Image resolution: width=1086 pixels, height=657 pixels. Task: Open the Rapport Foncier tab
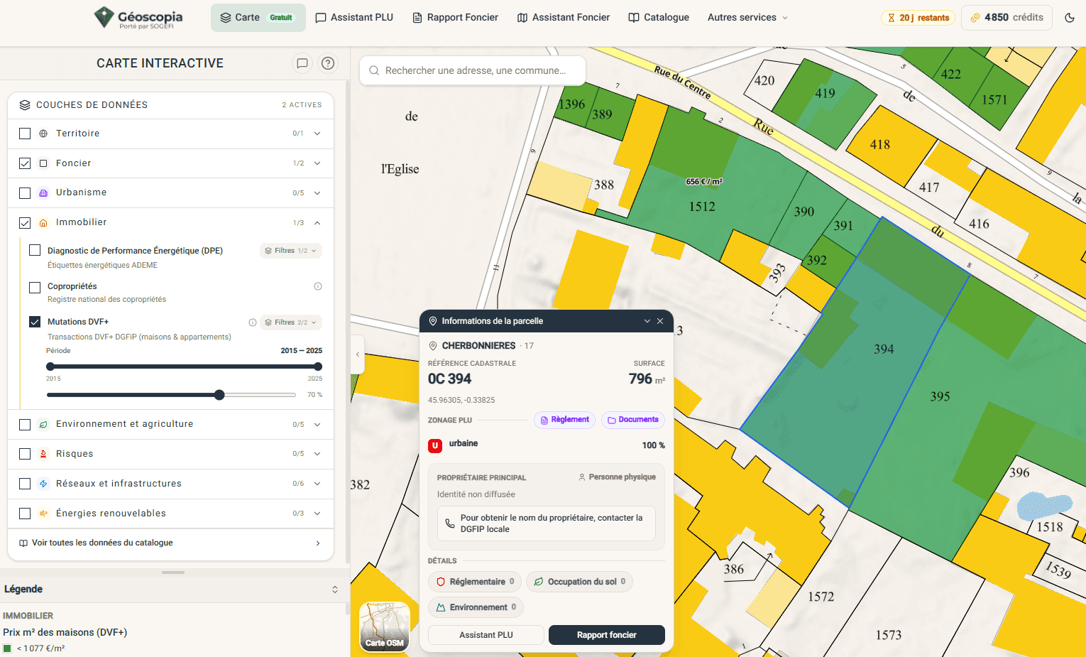[455, 18]
